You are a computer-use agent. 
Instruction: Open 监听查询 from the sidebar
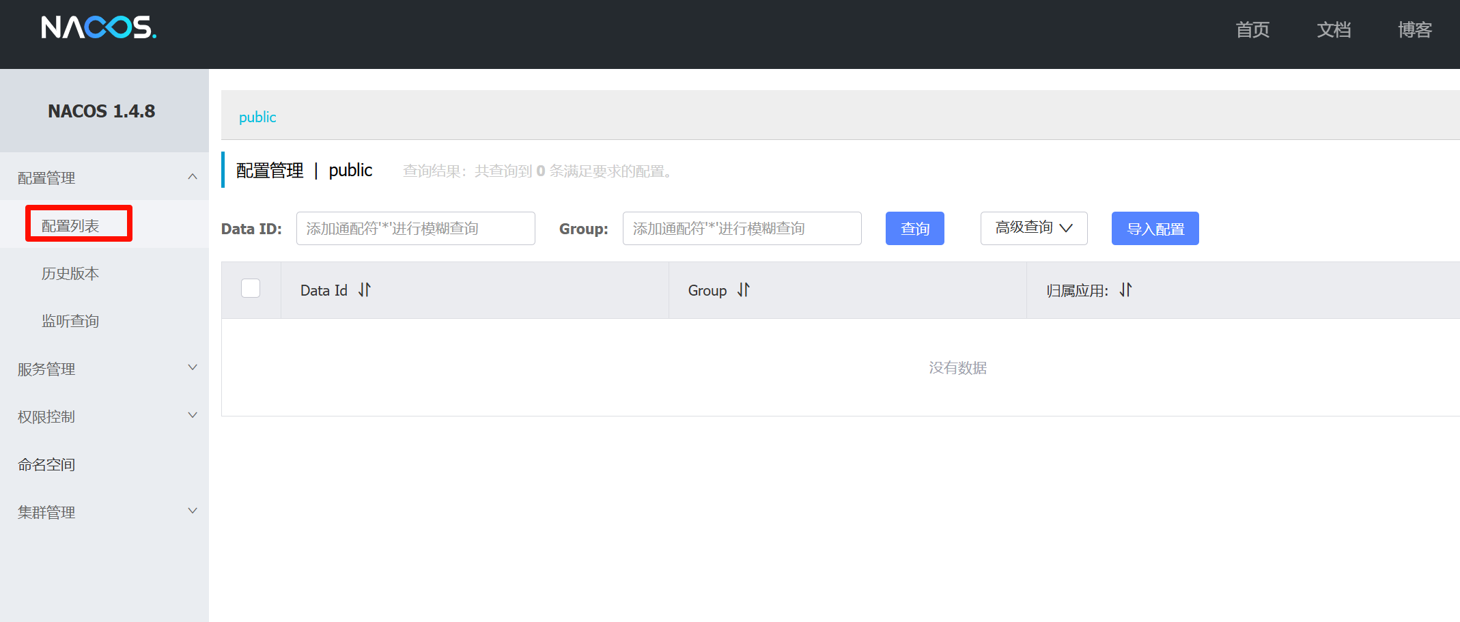click(x=71, y=321)
